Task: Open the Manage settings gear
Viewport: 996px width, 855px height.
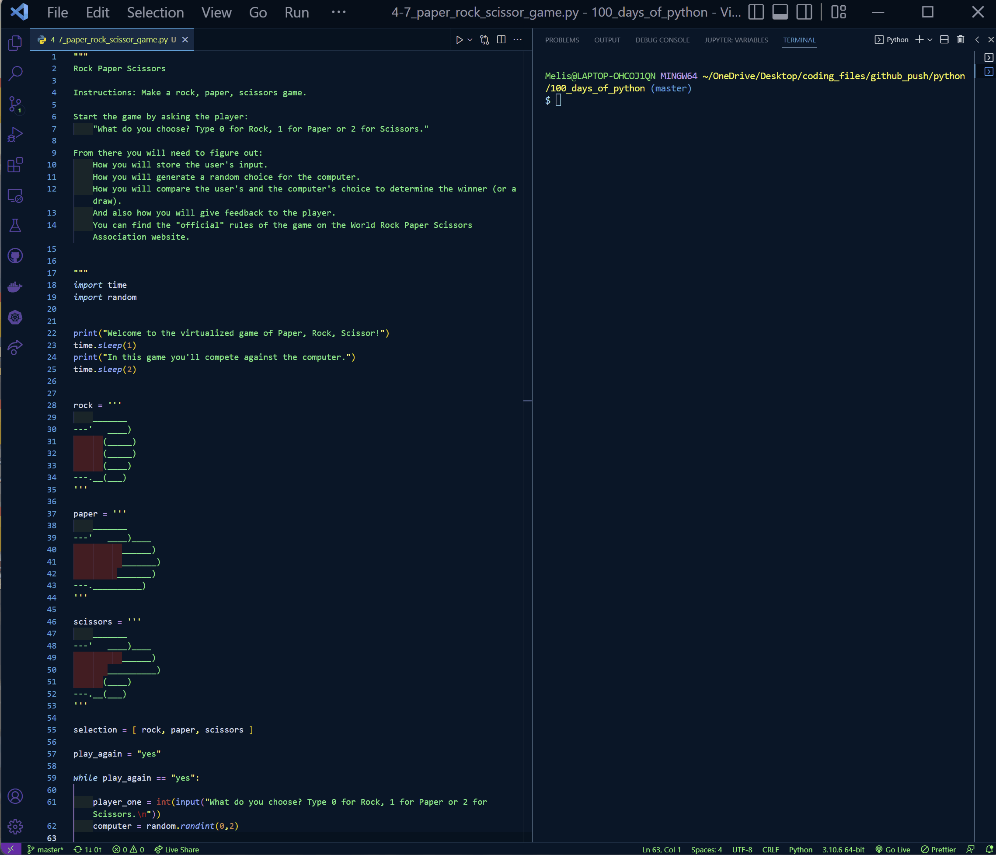Action: click(15, 827)
